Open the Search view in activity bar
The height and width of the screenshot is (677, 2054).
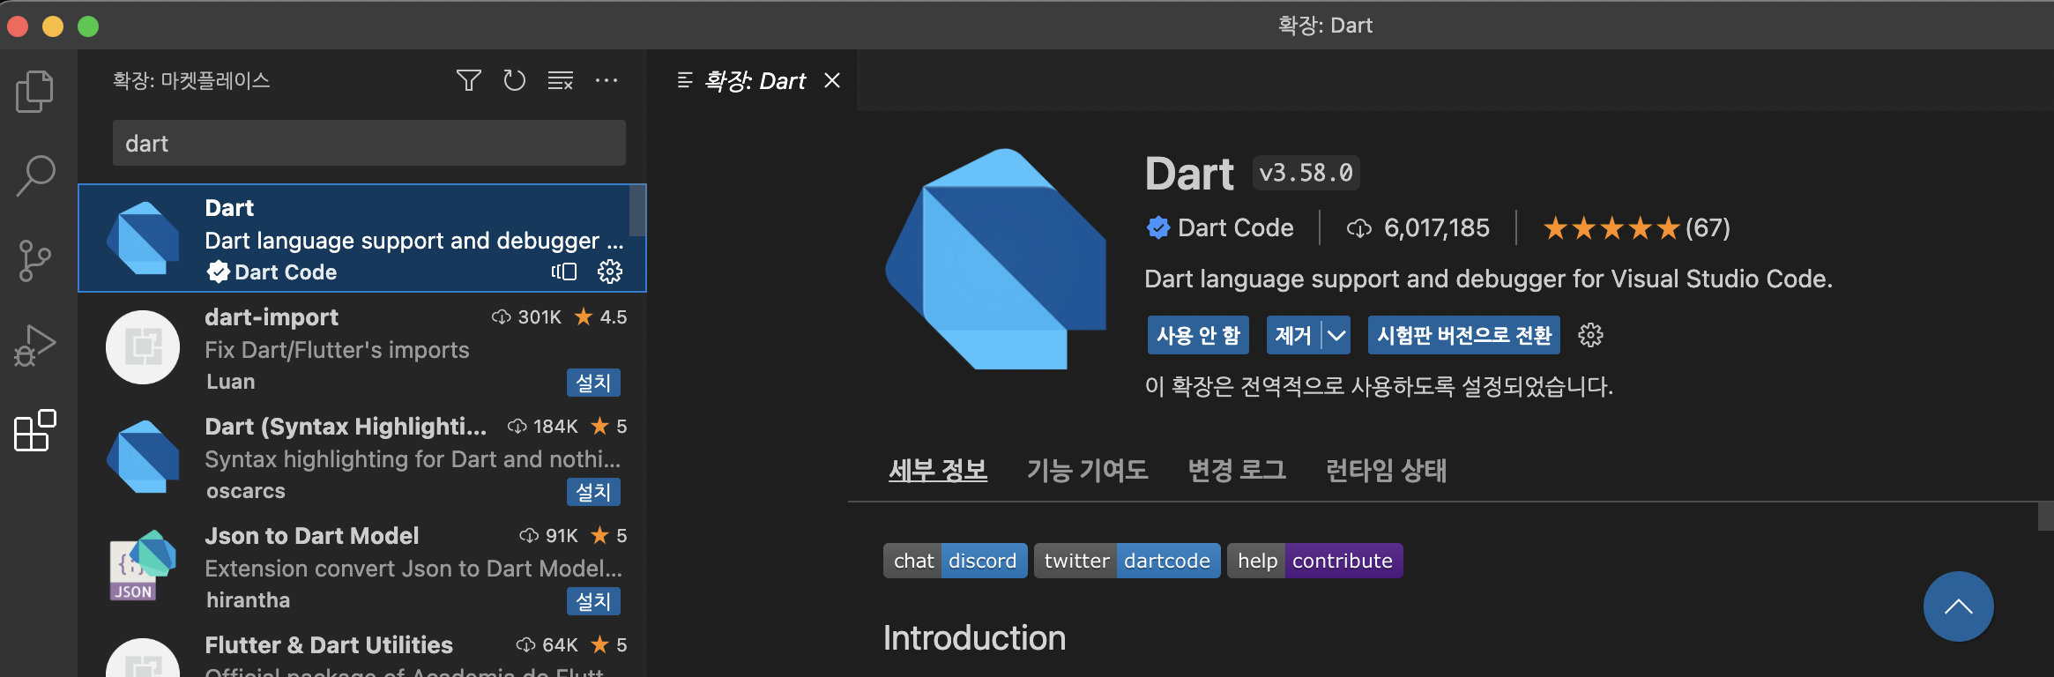(35, 175)
